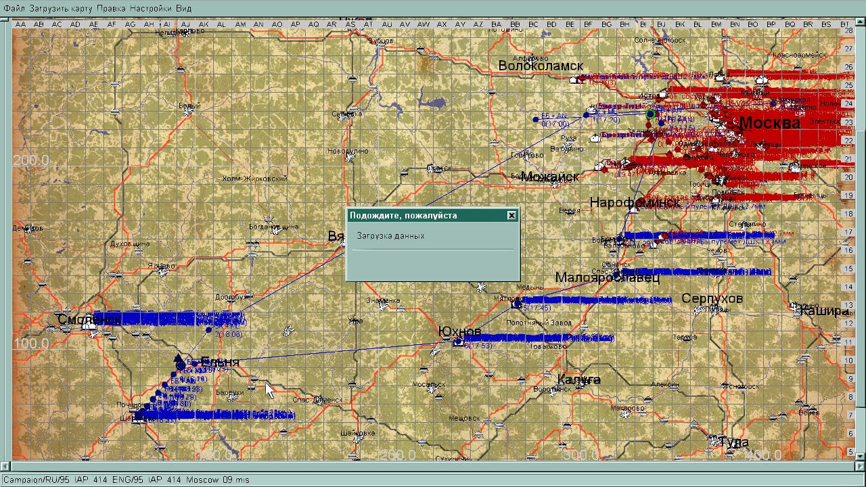The height and width of the screenshot is (487, 866).
Task: Select the airfield icon at Юхнов waypoint 6(17:53)
Action: [458, 342]
